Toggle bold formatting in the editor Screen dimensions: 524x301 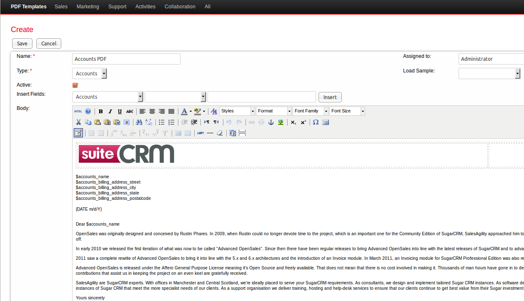pos(100,111)
